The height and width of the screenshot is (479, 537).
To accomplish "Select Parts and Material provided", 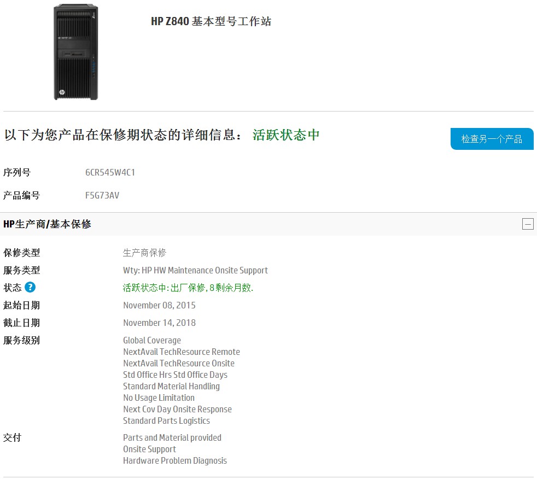I will coord(172,438).
